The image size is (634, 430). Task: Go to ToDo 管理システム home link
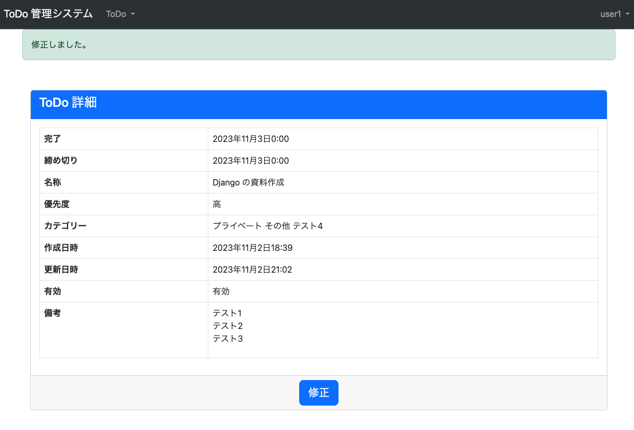click(x=48, y=14)
